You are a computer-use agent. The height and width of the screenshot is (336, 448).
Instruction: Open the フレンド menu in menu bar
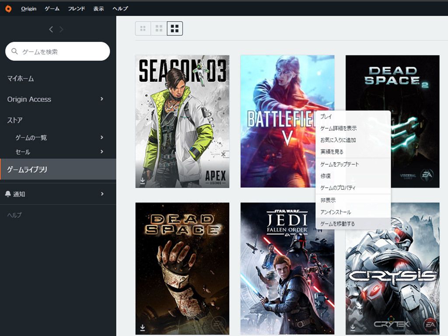click(77, 9)
